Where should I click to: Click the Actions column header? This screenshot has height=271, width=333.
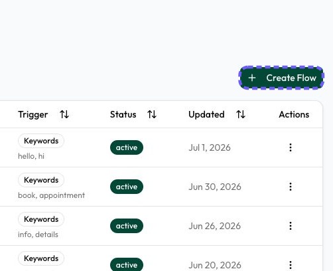(x=294, y=114)
